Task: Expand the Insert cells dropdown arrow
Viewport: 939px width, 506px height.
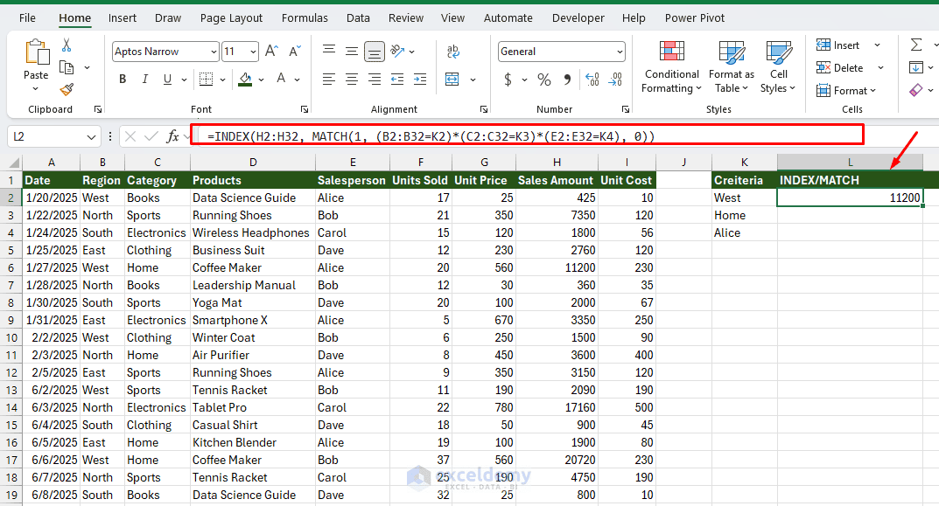Action: [878, 45]
